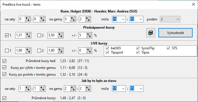Image resolution: width=198 pixels, height=102 pixels.
Task: Uncheck the bet365 bookmaker
Action: click(x=107, y=48)
